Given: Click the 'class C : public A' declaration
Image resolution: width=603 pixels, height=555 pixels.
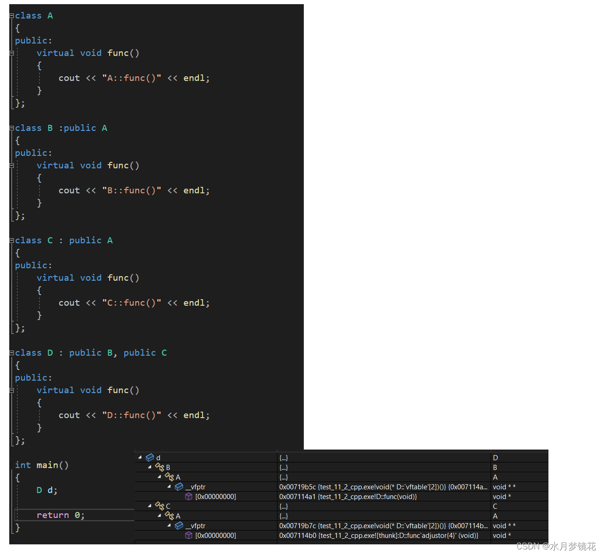Looking at the screenshot, I should (64, 240).
